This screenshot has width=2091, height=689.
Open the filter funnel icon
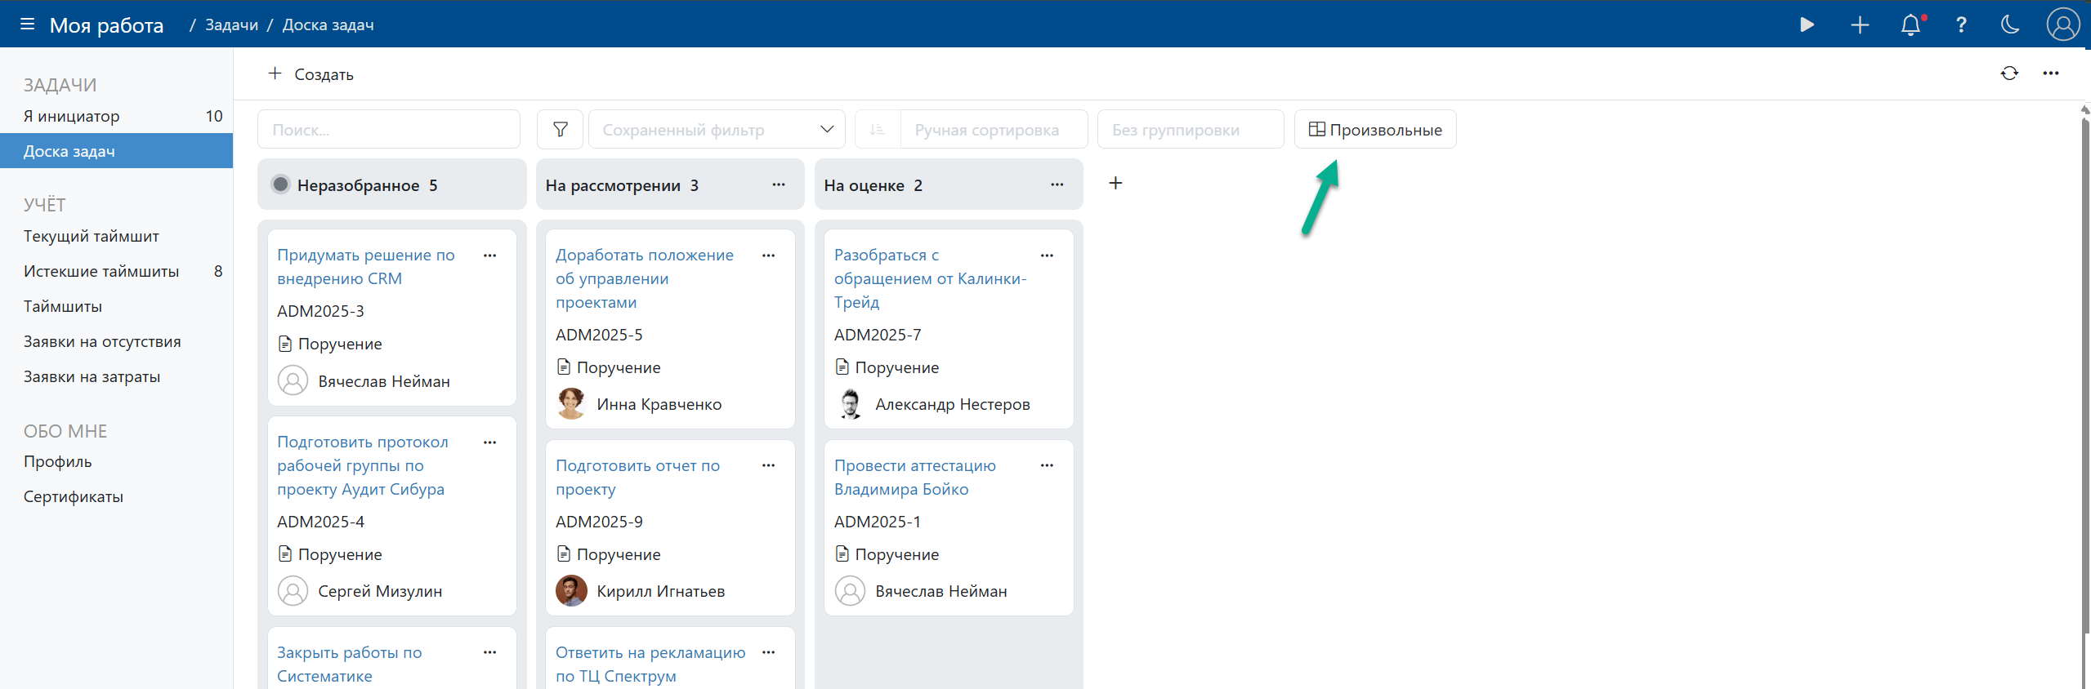560,130
